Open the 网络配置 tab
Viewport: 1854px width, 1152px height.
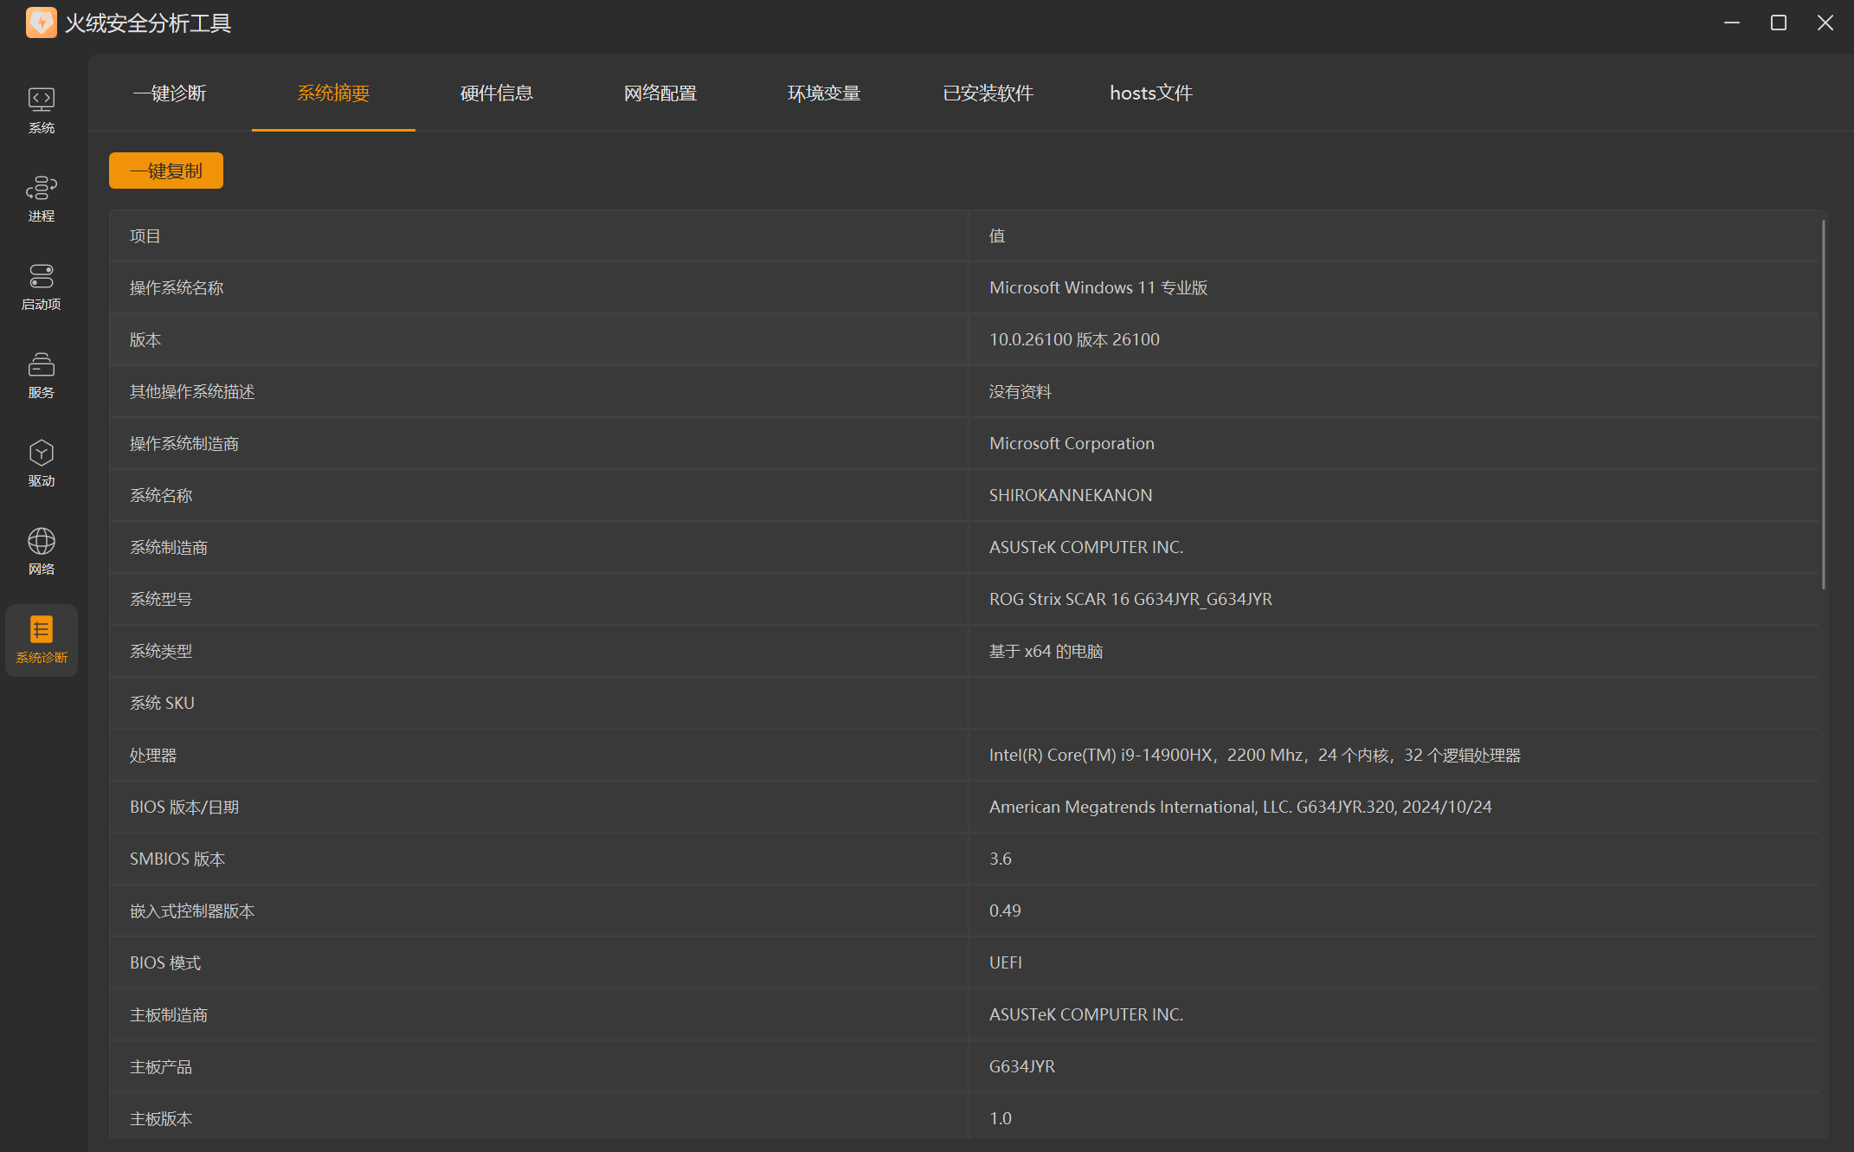coord(660,93)
